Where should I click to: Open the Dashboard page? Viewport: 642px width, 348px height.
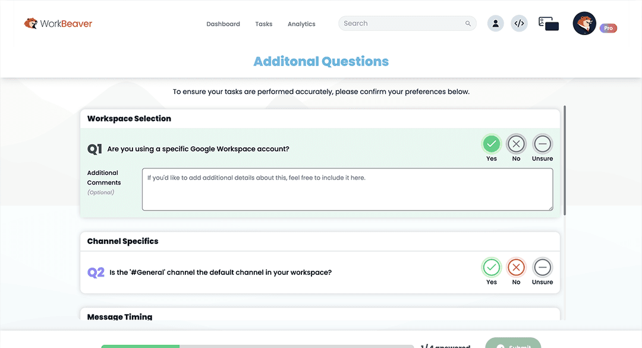tap(223, 24)
